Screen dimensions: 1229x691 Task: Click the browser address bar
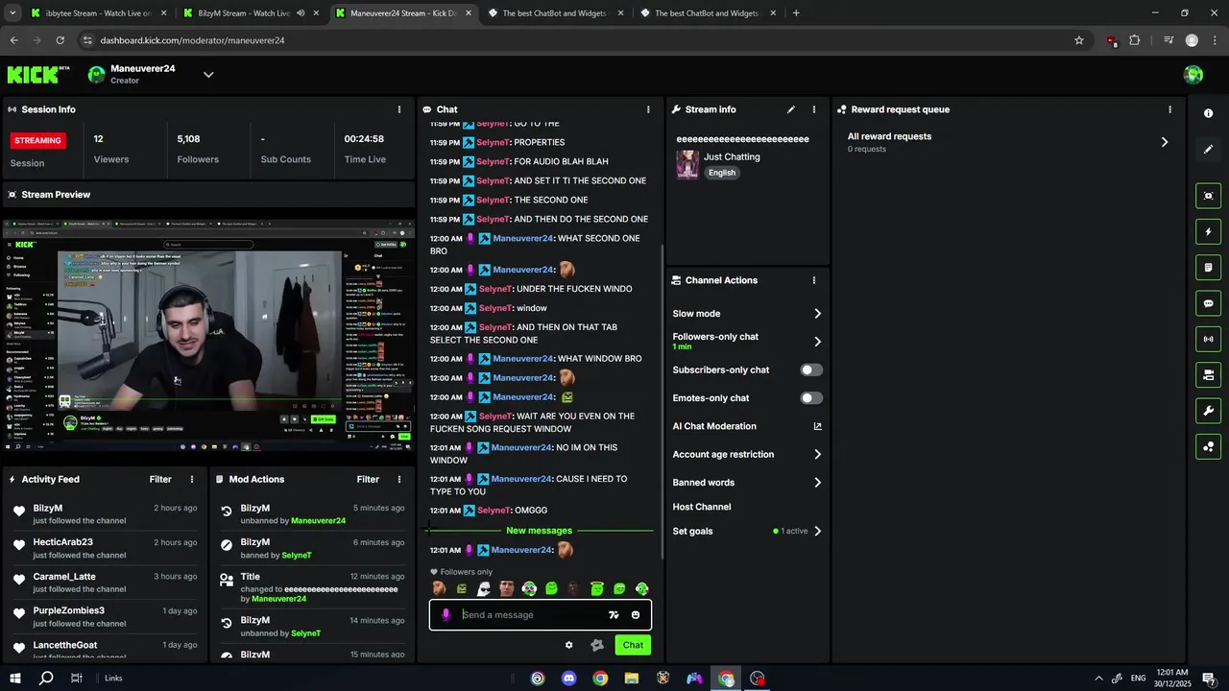[x=576, y=40]
